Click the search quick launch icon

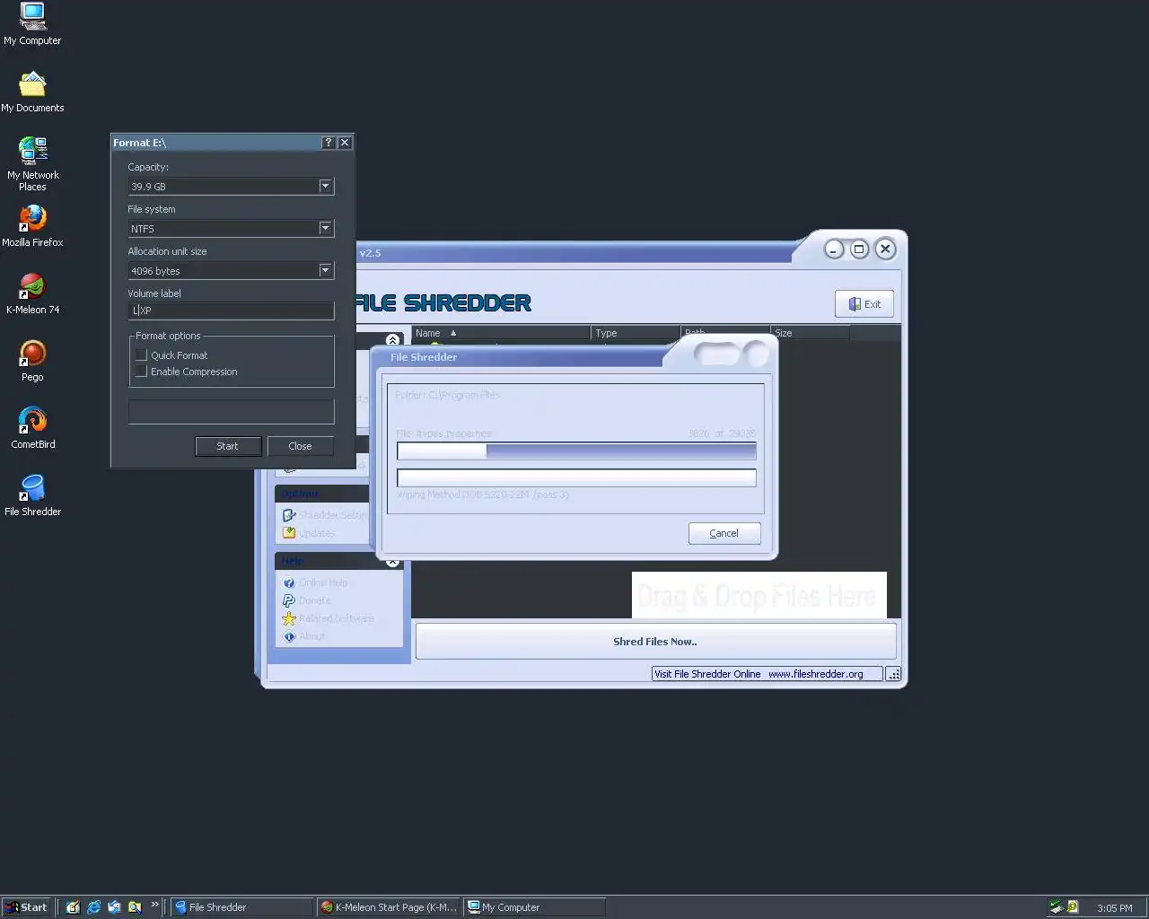click(135, 907)
